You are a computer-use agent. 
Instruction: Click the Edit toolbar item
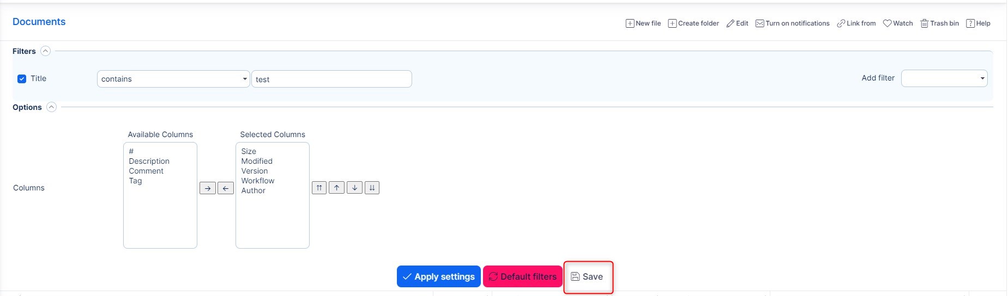(737, 23)
